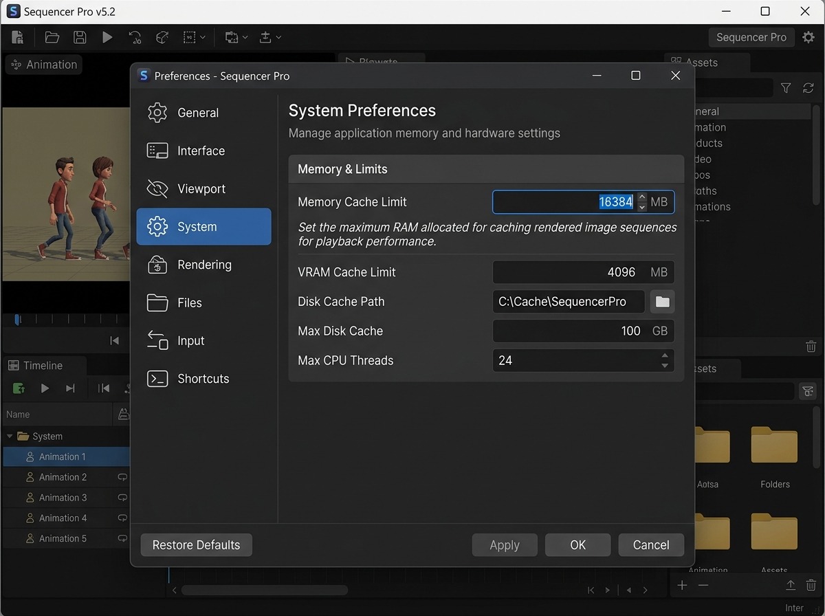The width and height of the screenshot is (825, 616).
Task: Click the minus icon at bottom of assets
Action: coord(703,585)
